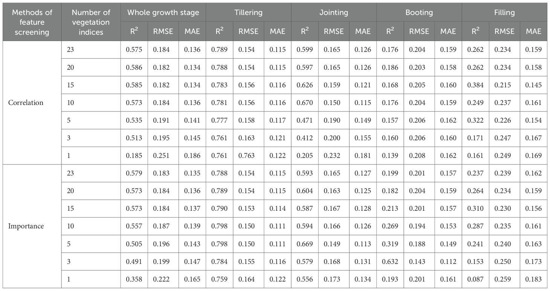
Task: Select the cell with value 0.185
Action: point(134,155)
